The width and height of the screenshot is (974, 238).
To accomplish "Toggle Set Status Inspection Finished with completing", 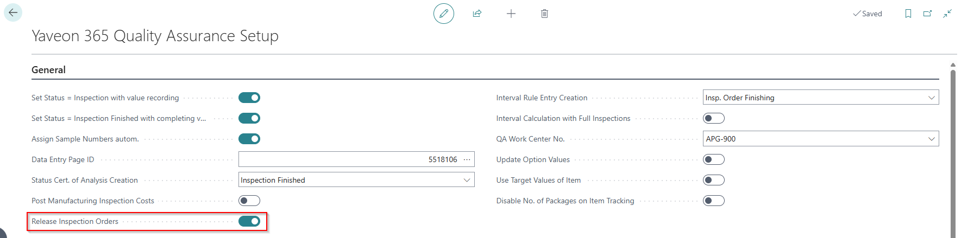I will (x=249, y=118).
